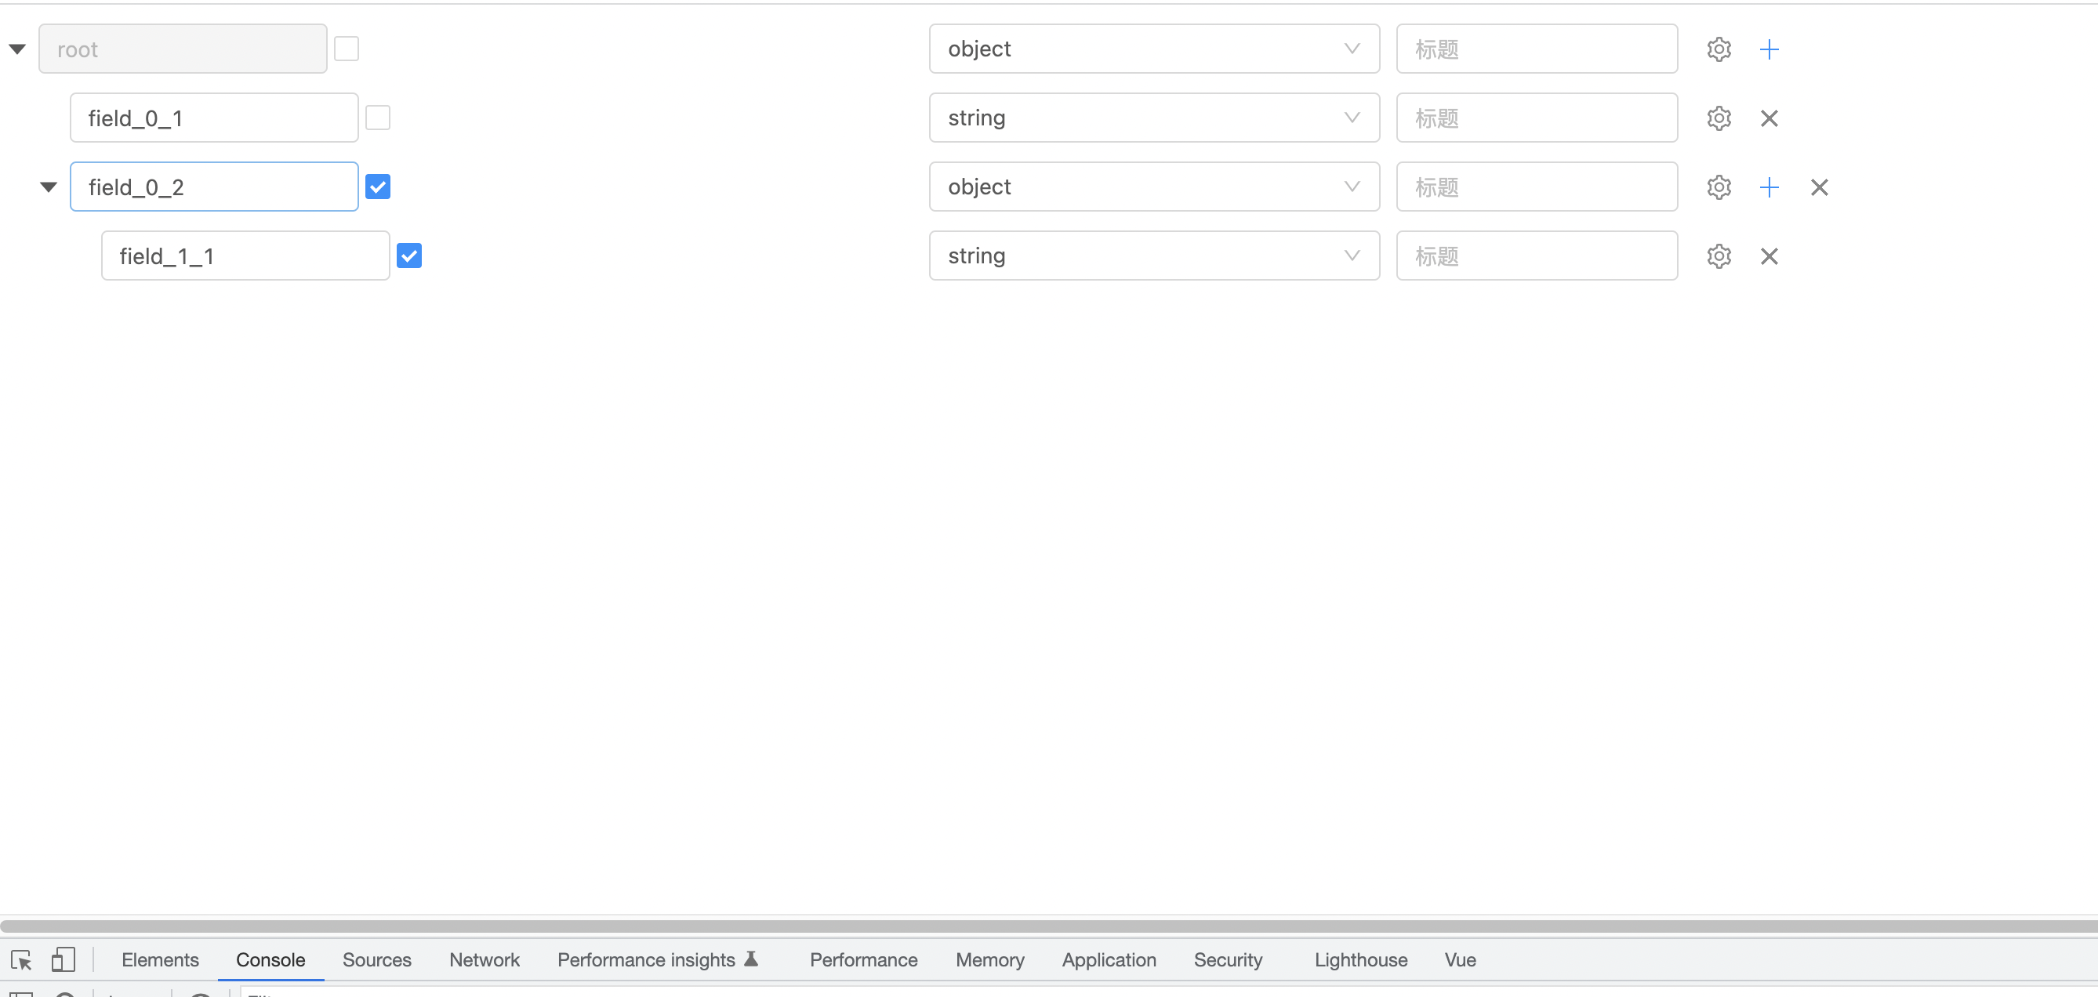Image resolution: width=2098 pixels, height=997 pixels.
Task: Check the required box for field_0_1
Action: coord(377,118)
